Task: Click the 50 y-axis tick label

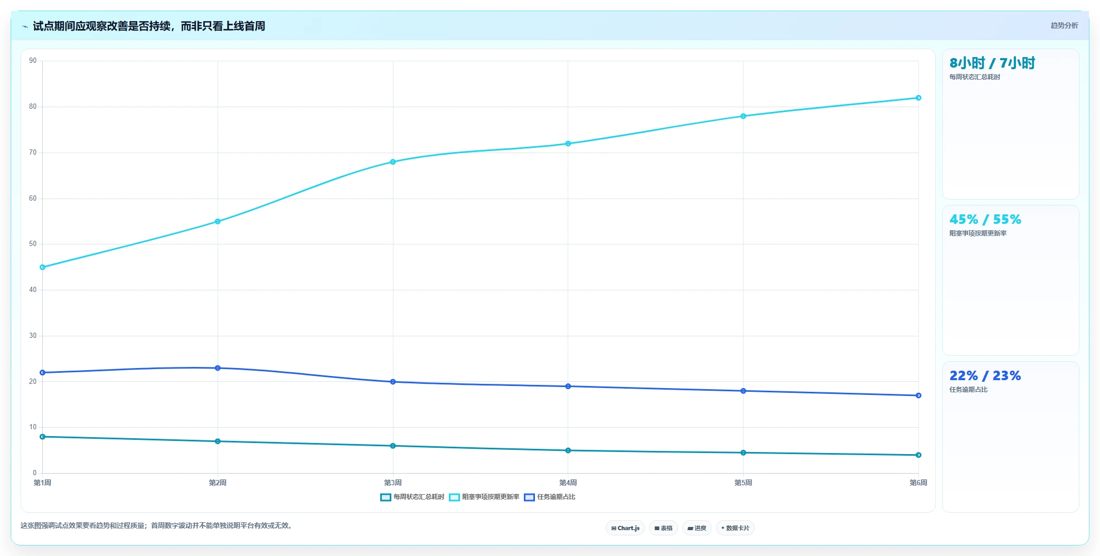Action: pos(33,244)
